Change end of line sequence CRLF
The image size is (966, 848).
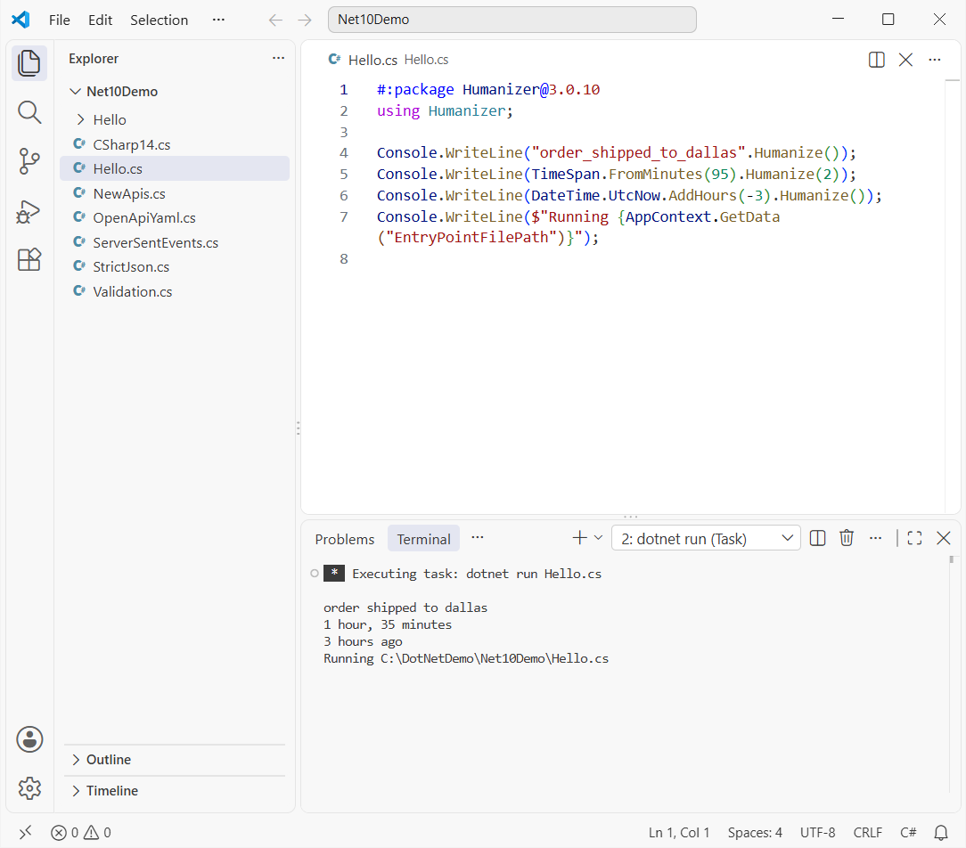click(x=867, y=833)
